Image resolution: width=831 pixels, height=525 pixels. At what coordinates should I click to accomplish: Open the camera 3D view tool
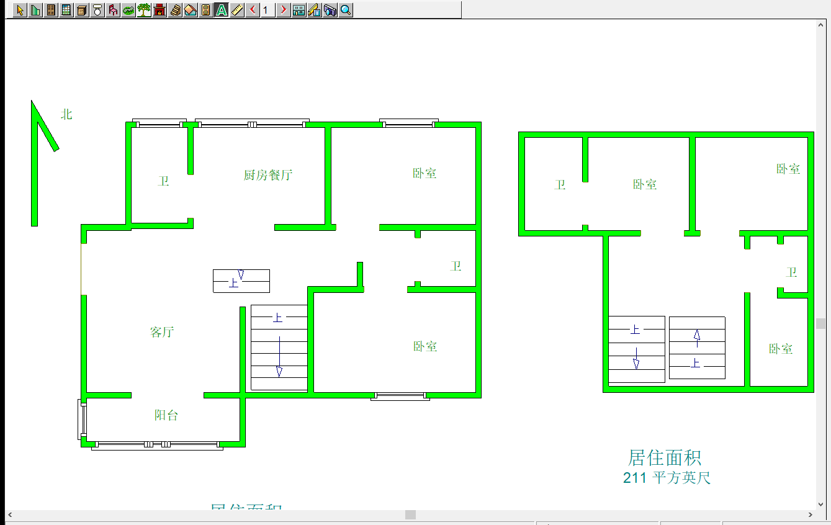pos(330,10)
